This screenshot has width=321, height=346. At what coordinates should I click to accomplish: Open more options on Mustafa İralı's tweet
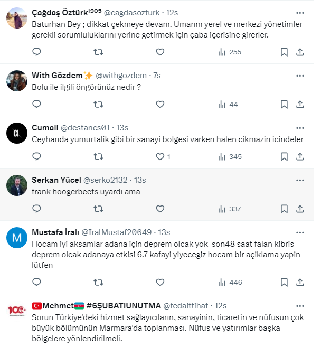click(300, 232)
